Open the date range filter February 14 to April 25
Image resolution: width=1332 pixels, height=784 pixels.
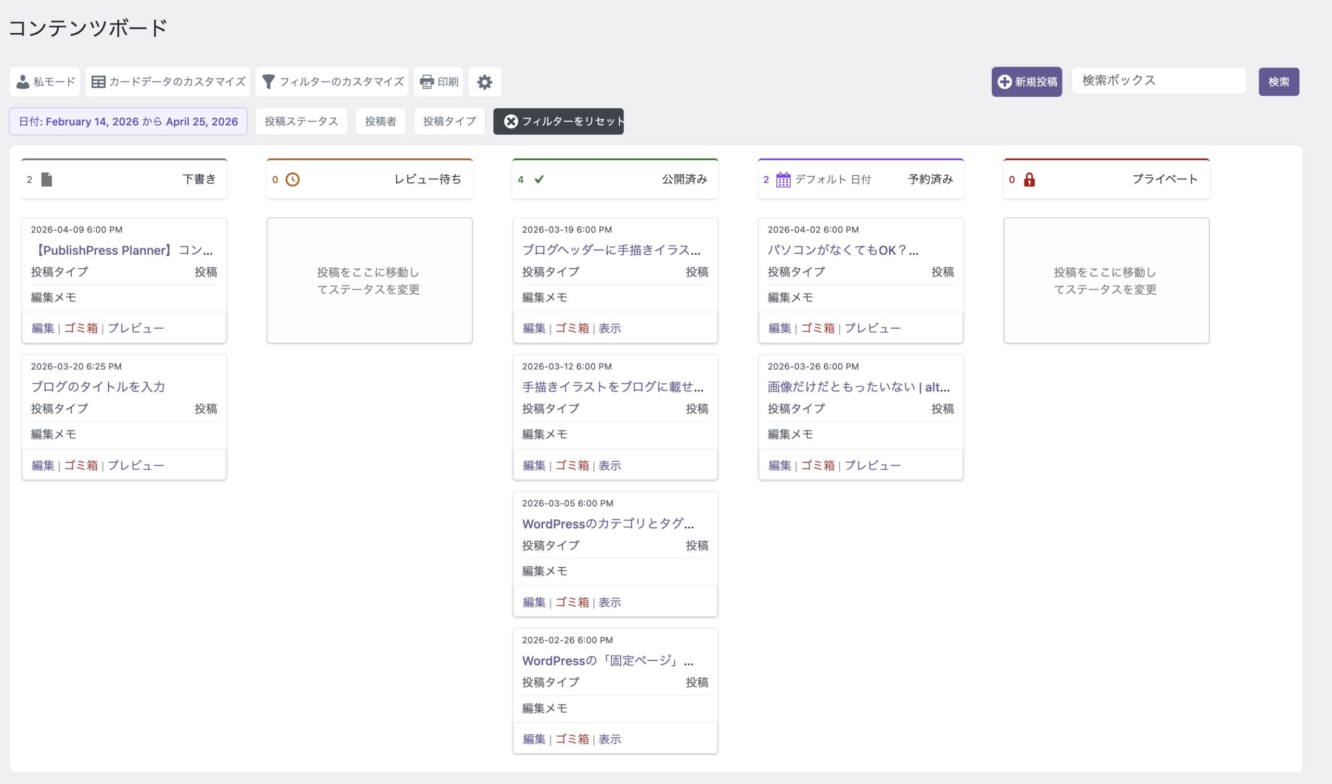(128, 122)
